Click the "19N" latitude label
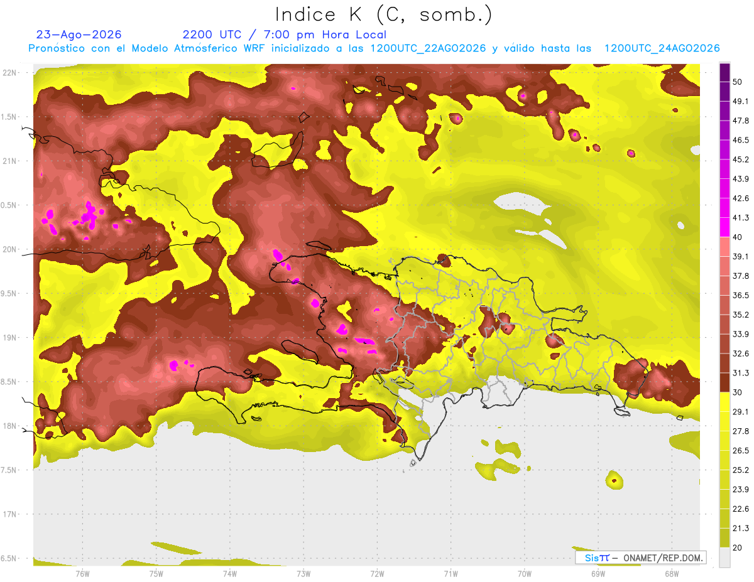 [11, 338]
